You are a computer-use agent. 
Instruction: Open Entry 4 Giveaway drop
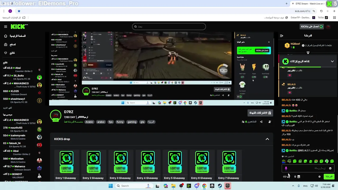click(x=147, y=165)
